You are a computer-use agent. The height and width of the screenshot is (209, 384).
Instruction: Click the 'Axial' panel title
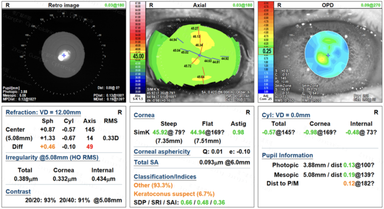(199, 5)
